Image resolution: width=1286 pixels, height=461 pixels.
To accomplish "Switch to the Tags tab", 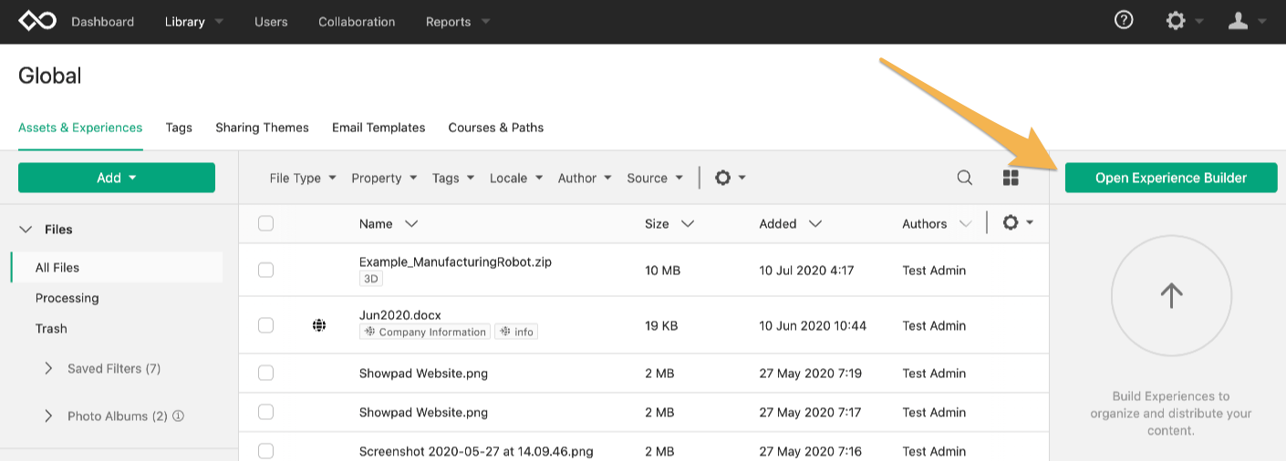I will 179,128.
